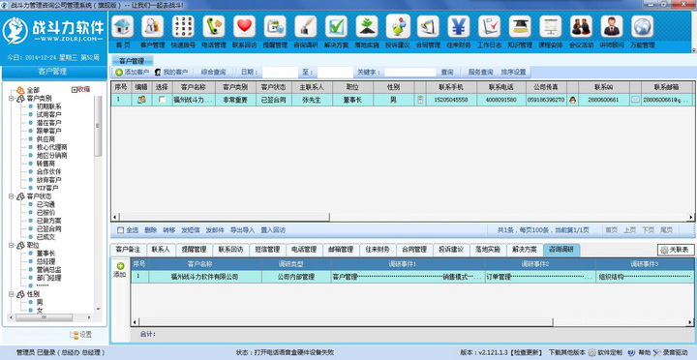Open 知识管理 graduation cap icon
Screen dimensions: 697x360
[x=520, y=27]
